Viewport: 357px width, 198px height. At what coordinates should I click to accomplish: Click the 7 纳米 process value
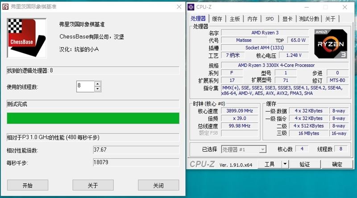click(x=232, y=55)
